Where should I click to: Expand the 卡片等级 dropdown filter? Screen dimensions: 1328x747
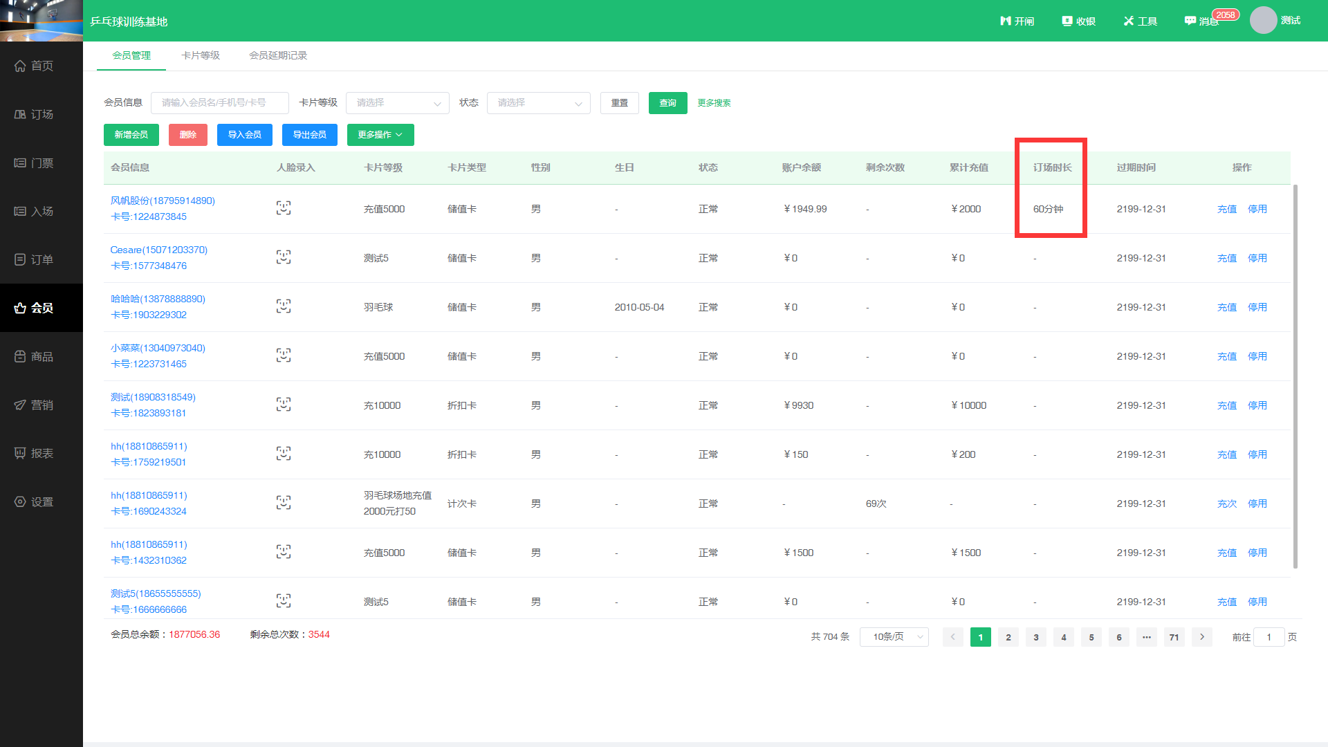point(397,103)
